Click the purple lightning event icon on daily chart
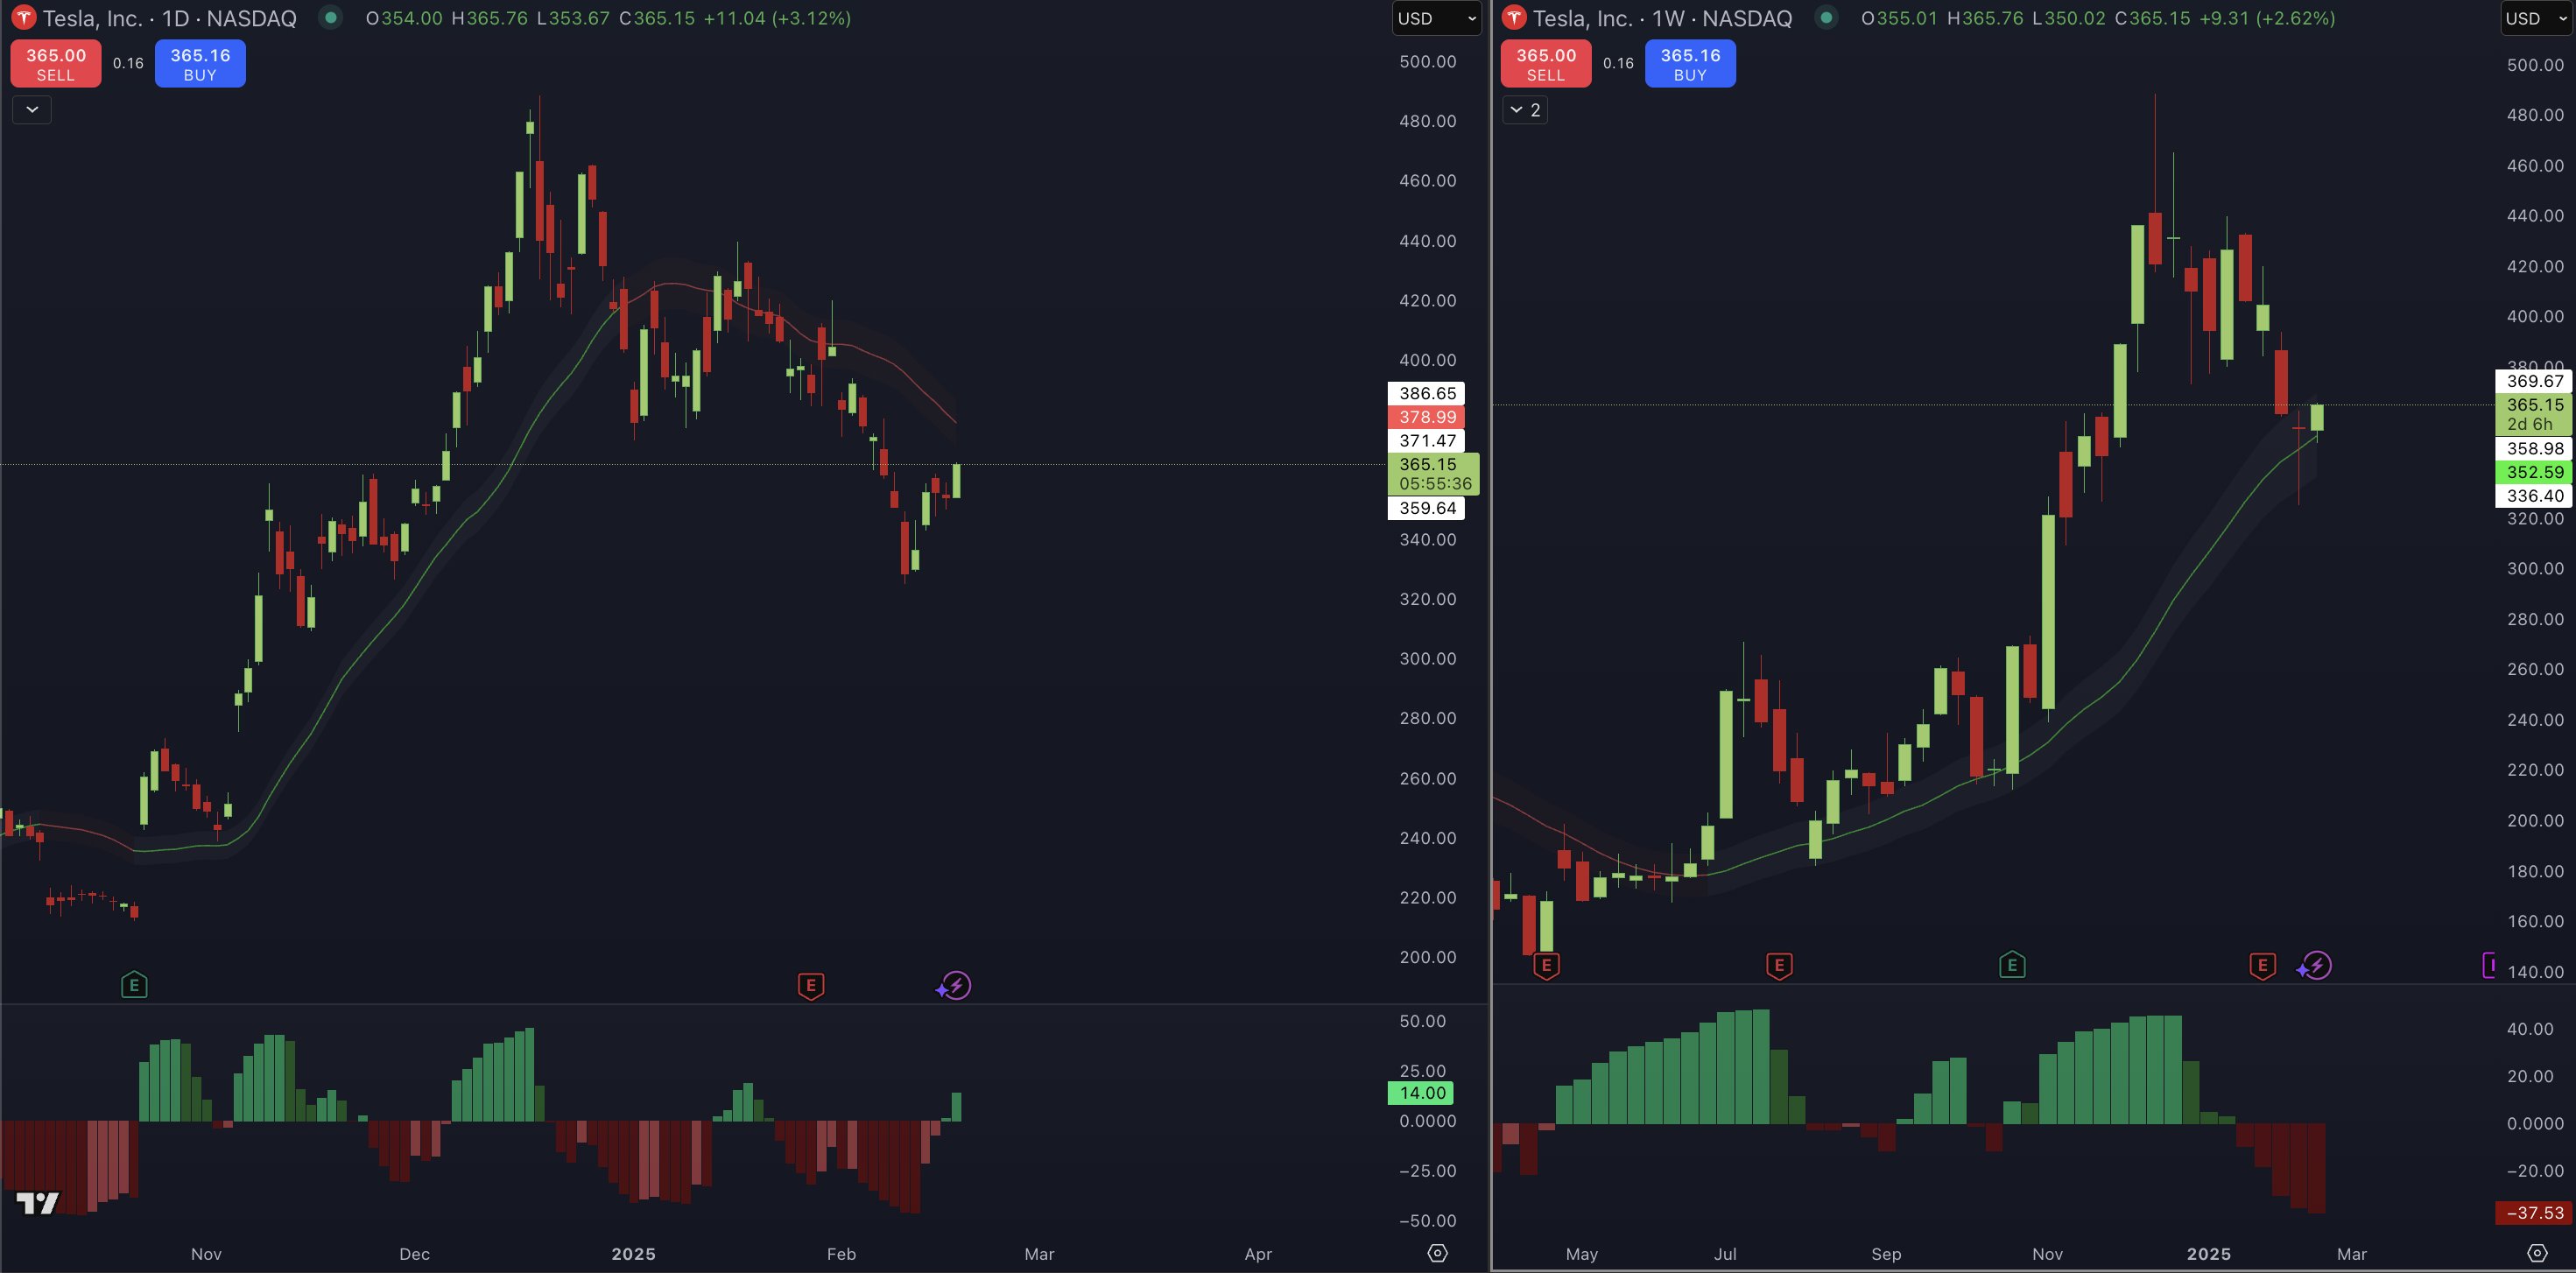Viewport: 2576px width, 1273px height. 955,986
